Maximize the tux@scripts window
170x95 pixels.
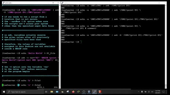click(53, 3)
